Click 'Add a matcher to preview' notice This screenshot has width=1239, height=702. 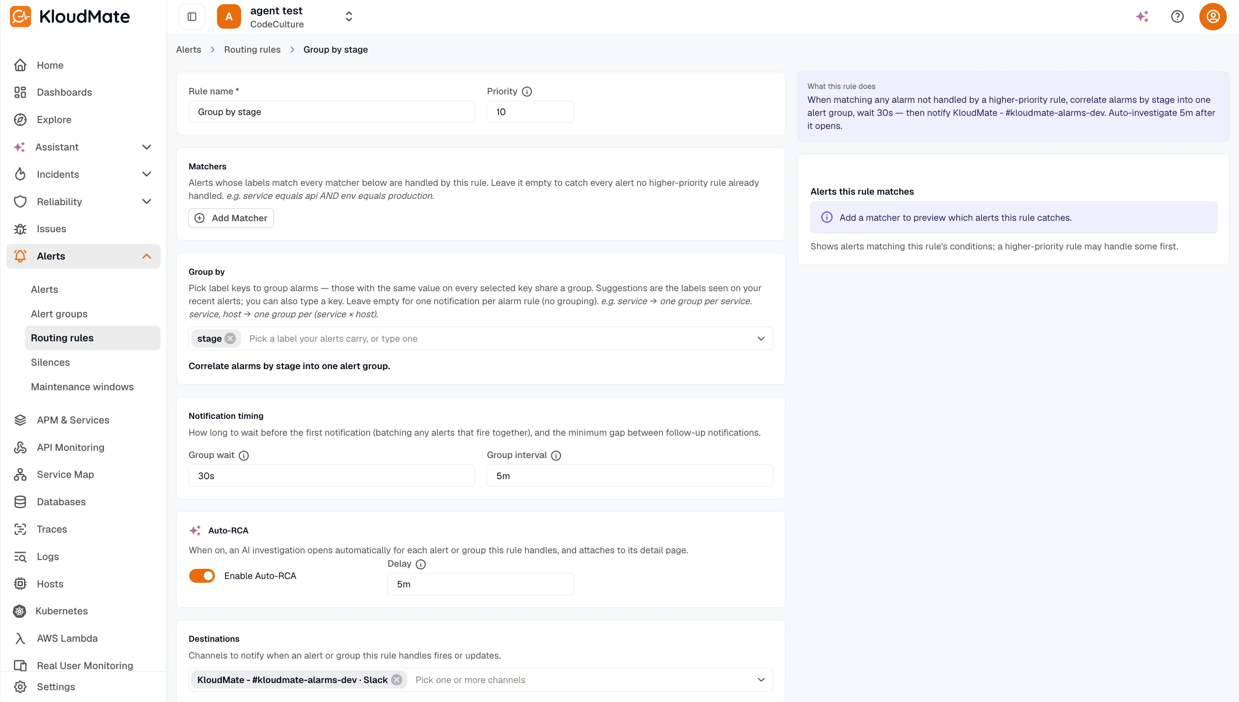(1014, 217)
